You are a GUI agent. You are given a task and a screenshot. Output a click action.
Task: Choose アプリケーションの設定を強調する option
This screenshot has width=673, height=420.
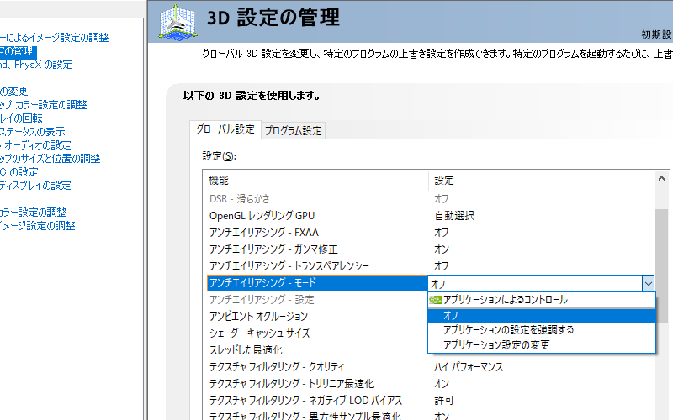(542, 329)
